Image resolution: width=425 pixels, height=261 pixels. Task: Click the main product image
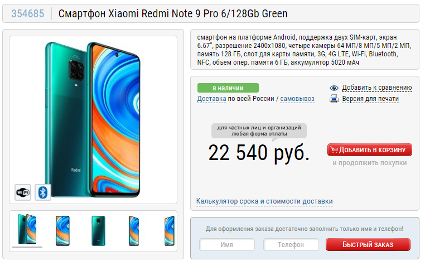tap(93, 120)
